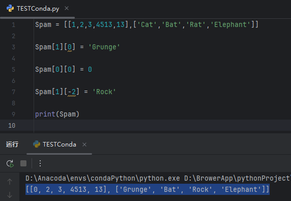Screen dimensions: 291x201
Task: Click the Python icon on the run tab
Action: [x=37, y=144]
